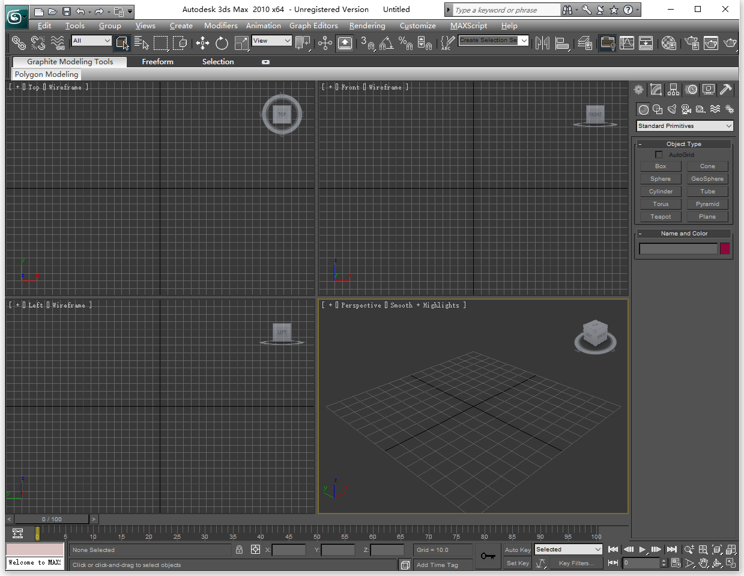Select the Systems gears category
744x576 pixels.
click(x=730, y=109)
